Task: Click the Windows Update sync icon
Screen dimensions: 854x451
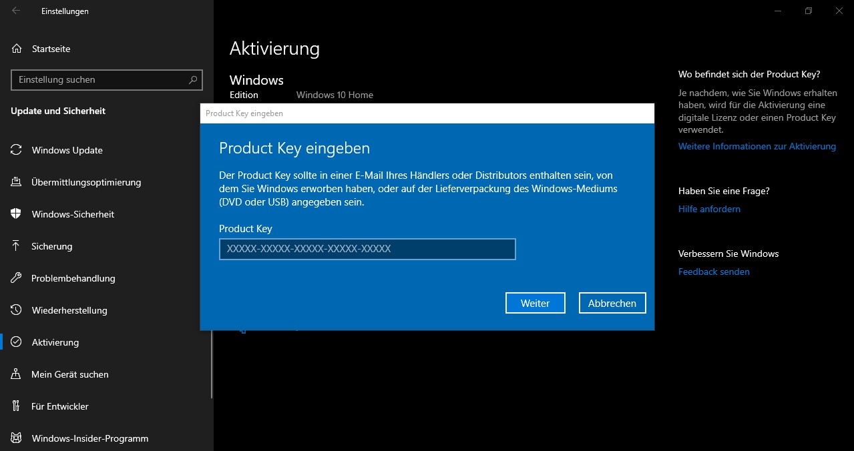Action: pyautogui.click(x=16, y=150)
